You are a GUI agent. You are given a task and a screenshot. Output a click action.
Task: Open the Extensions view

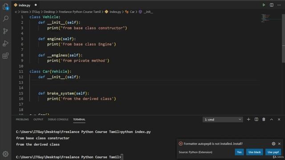tap(6, 56)
